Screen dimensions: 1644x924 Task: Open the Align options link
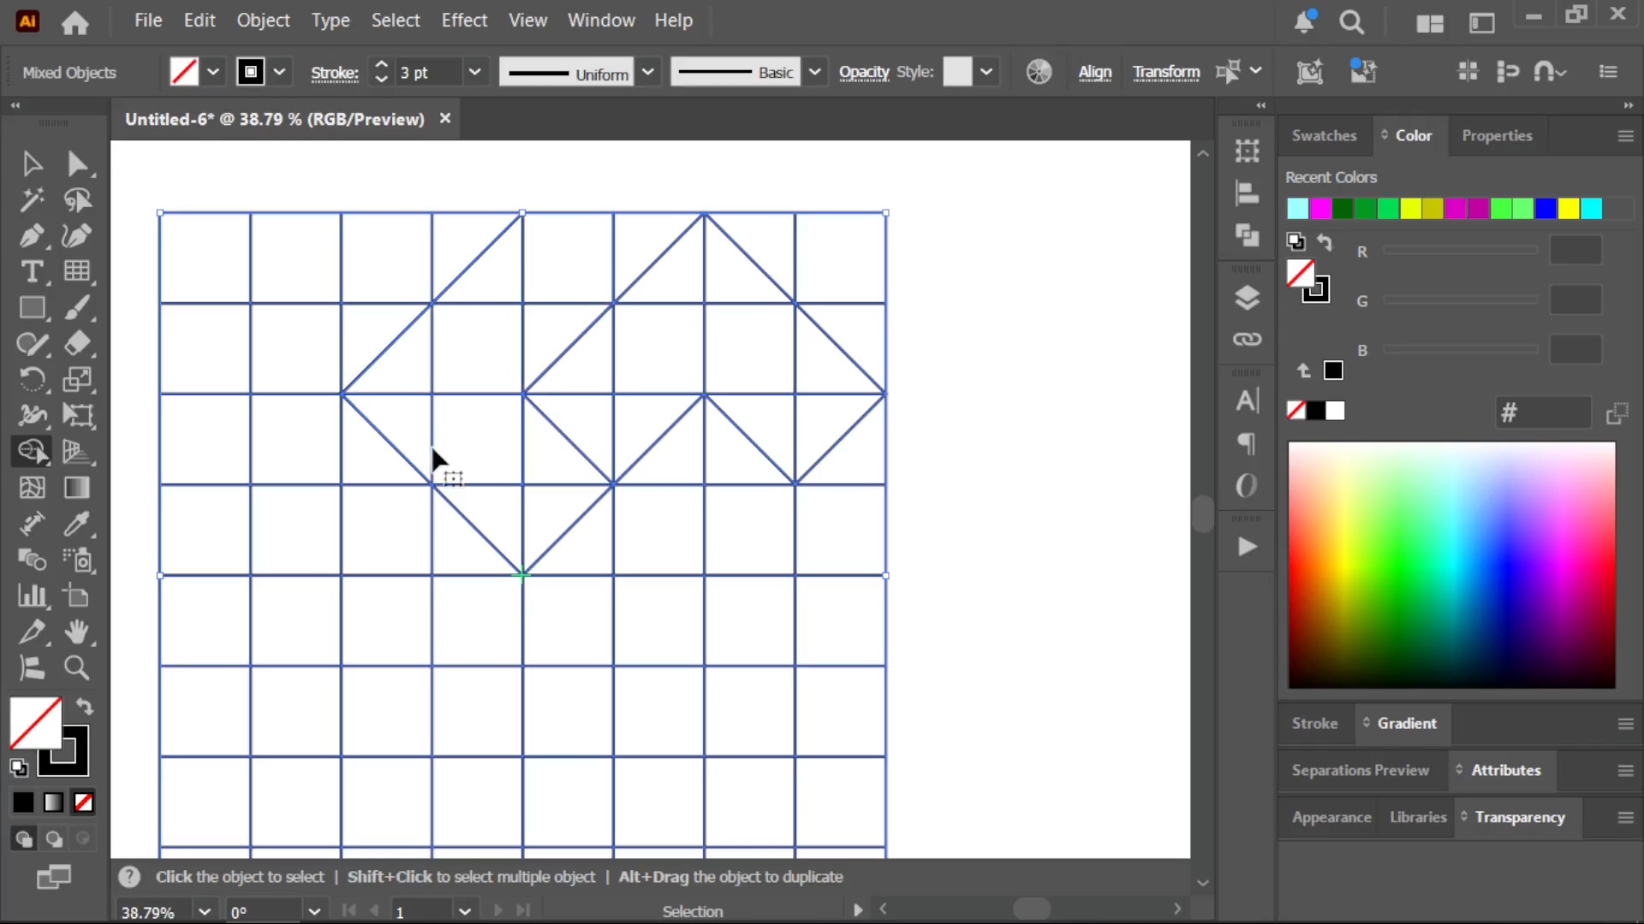coord(1094,72)
